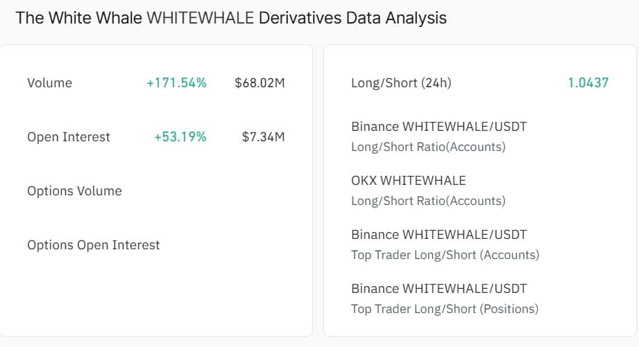Open the OKX WHITEWHALE entry
Image resolution: width=639 pixels, height=347 pixels.
click(x=409, y=181)
